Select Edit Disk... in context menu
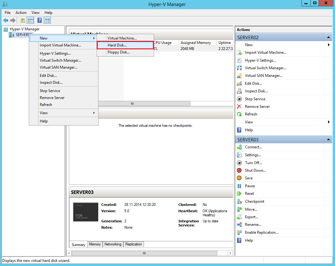This screenshot has width=335, height=266. point(64,76)
